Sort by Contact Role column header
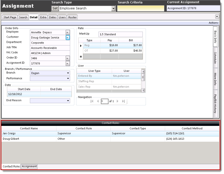 coord(84,129)
